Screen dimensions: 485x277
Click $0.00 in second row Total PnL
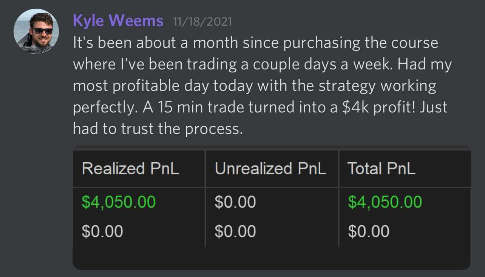point(368,231)
